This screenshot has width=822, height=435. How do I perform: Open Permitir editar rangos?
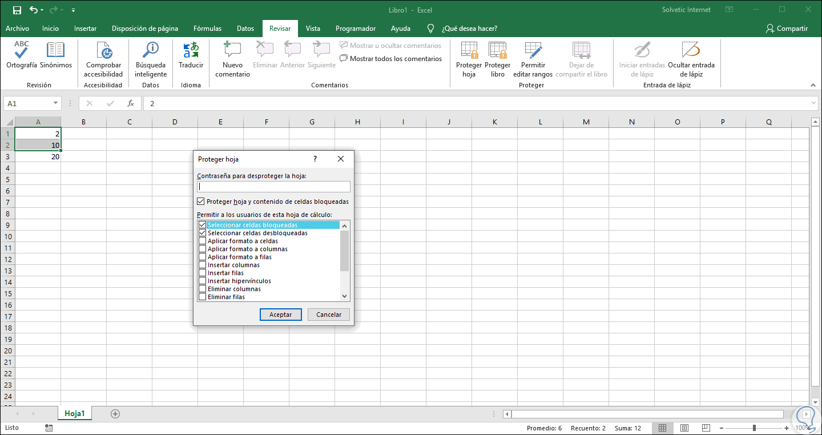click(533, 51)
